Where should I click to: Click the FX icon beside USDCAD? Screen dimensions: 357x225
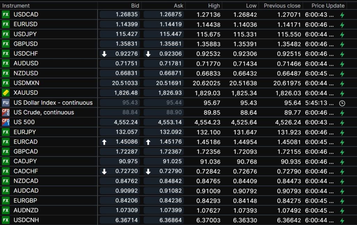tap(6, 15)
